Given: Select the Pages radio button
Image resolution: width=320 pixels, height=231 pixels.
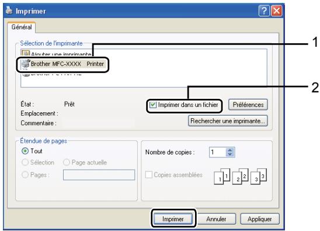Looking at the screenshot, I should 25,175.
